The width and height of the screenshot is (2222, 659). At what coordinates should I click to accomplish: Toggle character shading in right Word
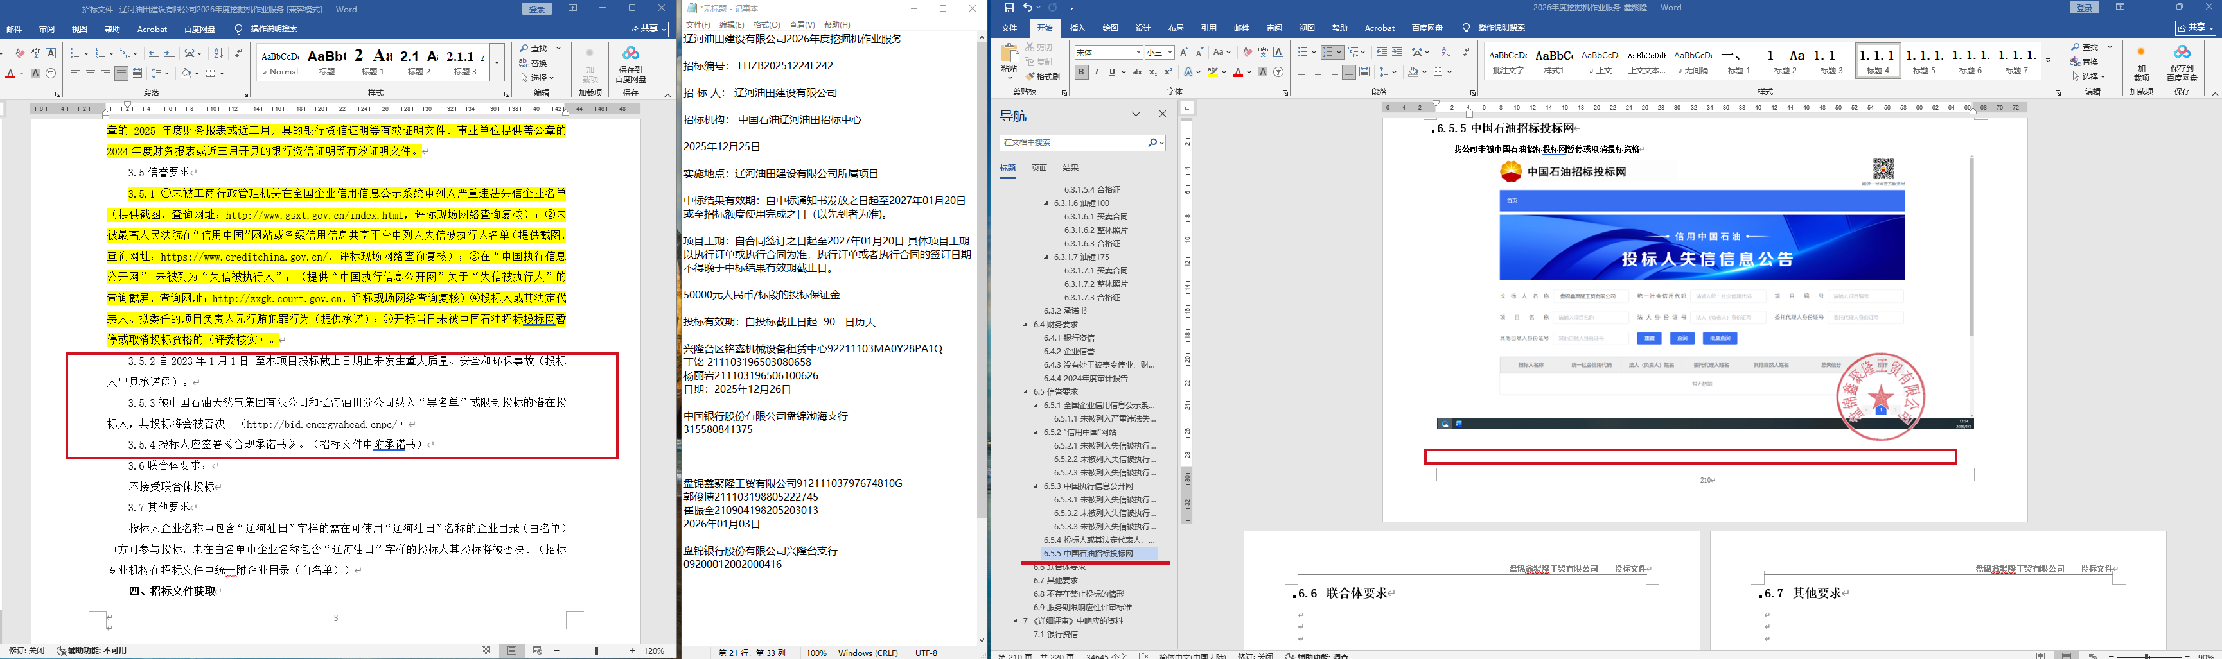coord(1263,73)
